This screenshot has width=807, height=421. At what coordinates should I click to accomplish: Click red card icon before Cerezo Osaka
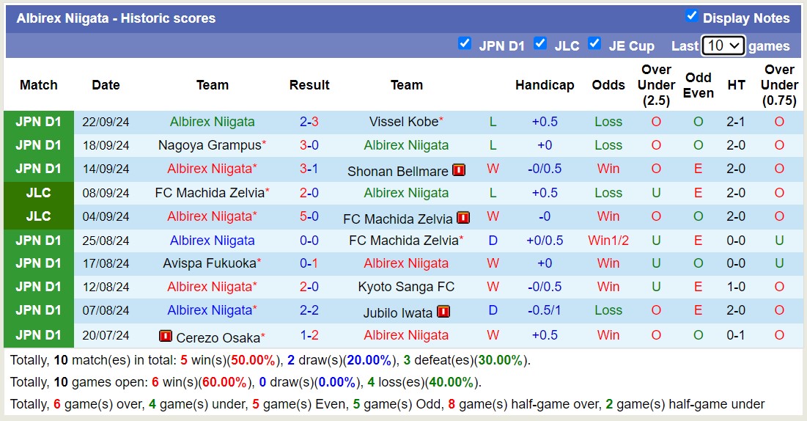coord(166,336)
